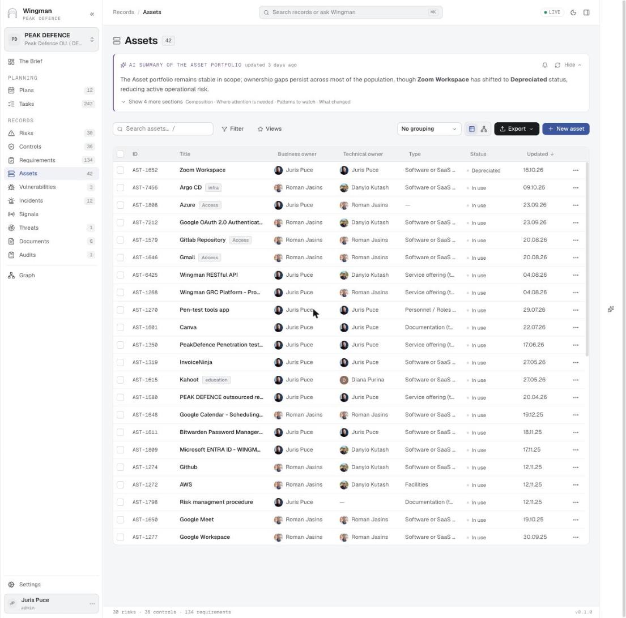This screenshot has width=626, height=618.
Task: Open the Export dropdown
Action: pyautogui.click(x=516, y=129)
